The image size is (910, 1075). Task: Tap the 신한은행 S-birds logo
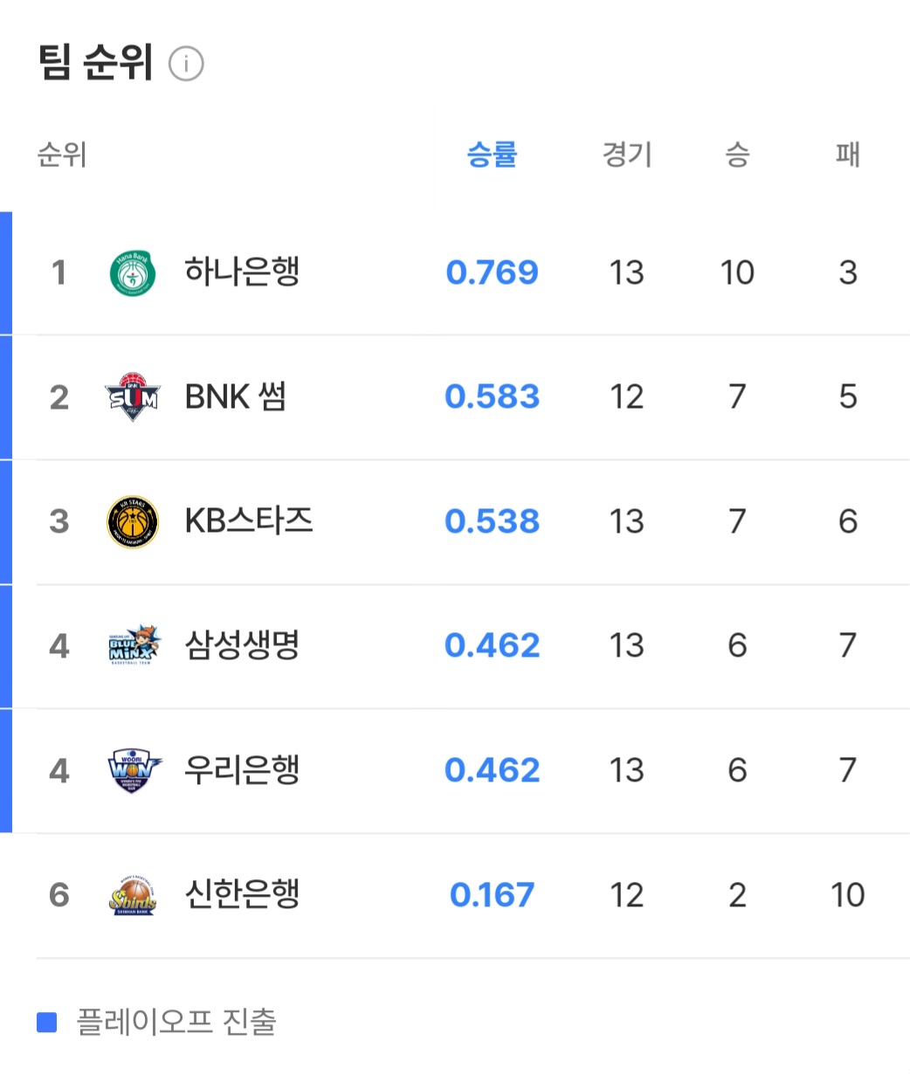pos(133,895)
